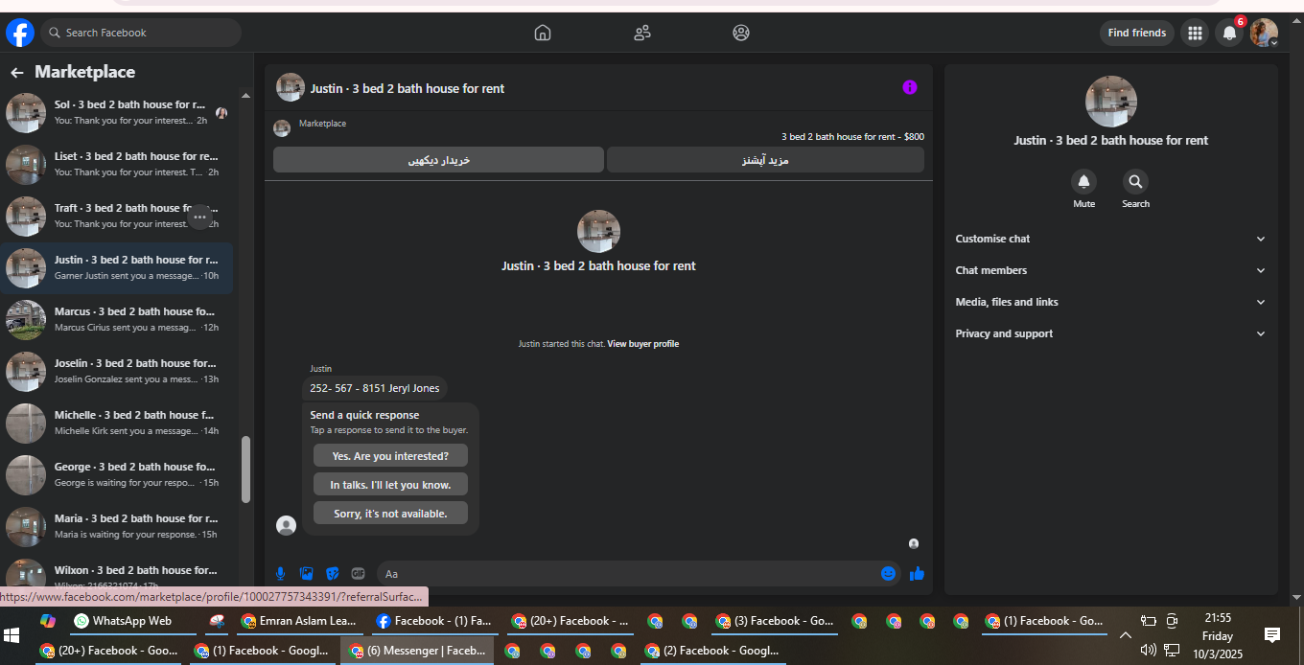Open the George conversation
The width and height of the screenshot is (1304, 665).
[x=117, y=475]
